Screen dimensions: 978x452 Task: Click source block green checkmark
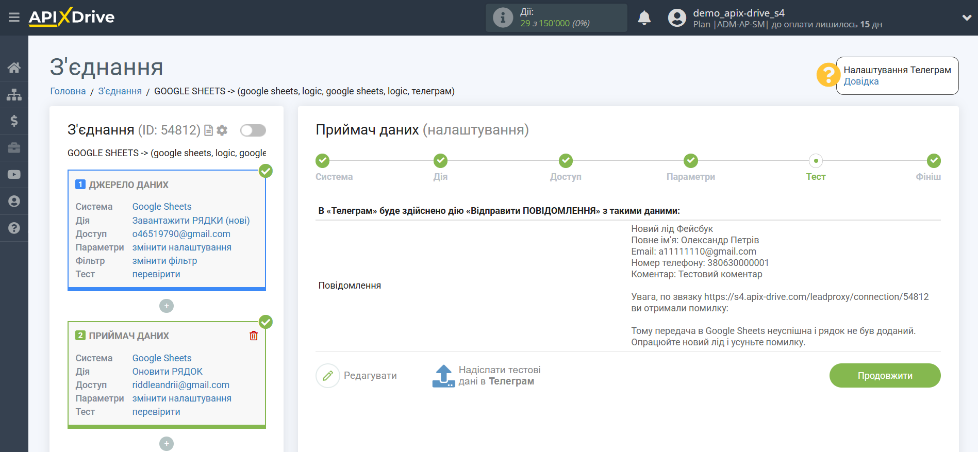pyautogui.click(x=266, y=171)
